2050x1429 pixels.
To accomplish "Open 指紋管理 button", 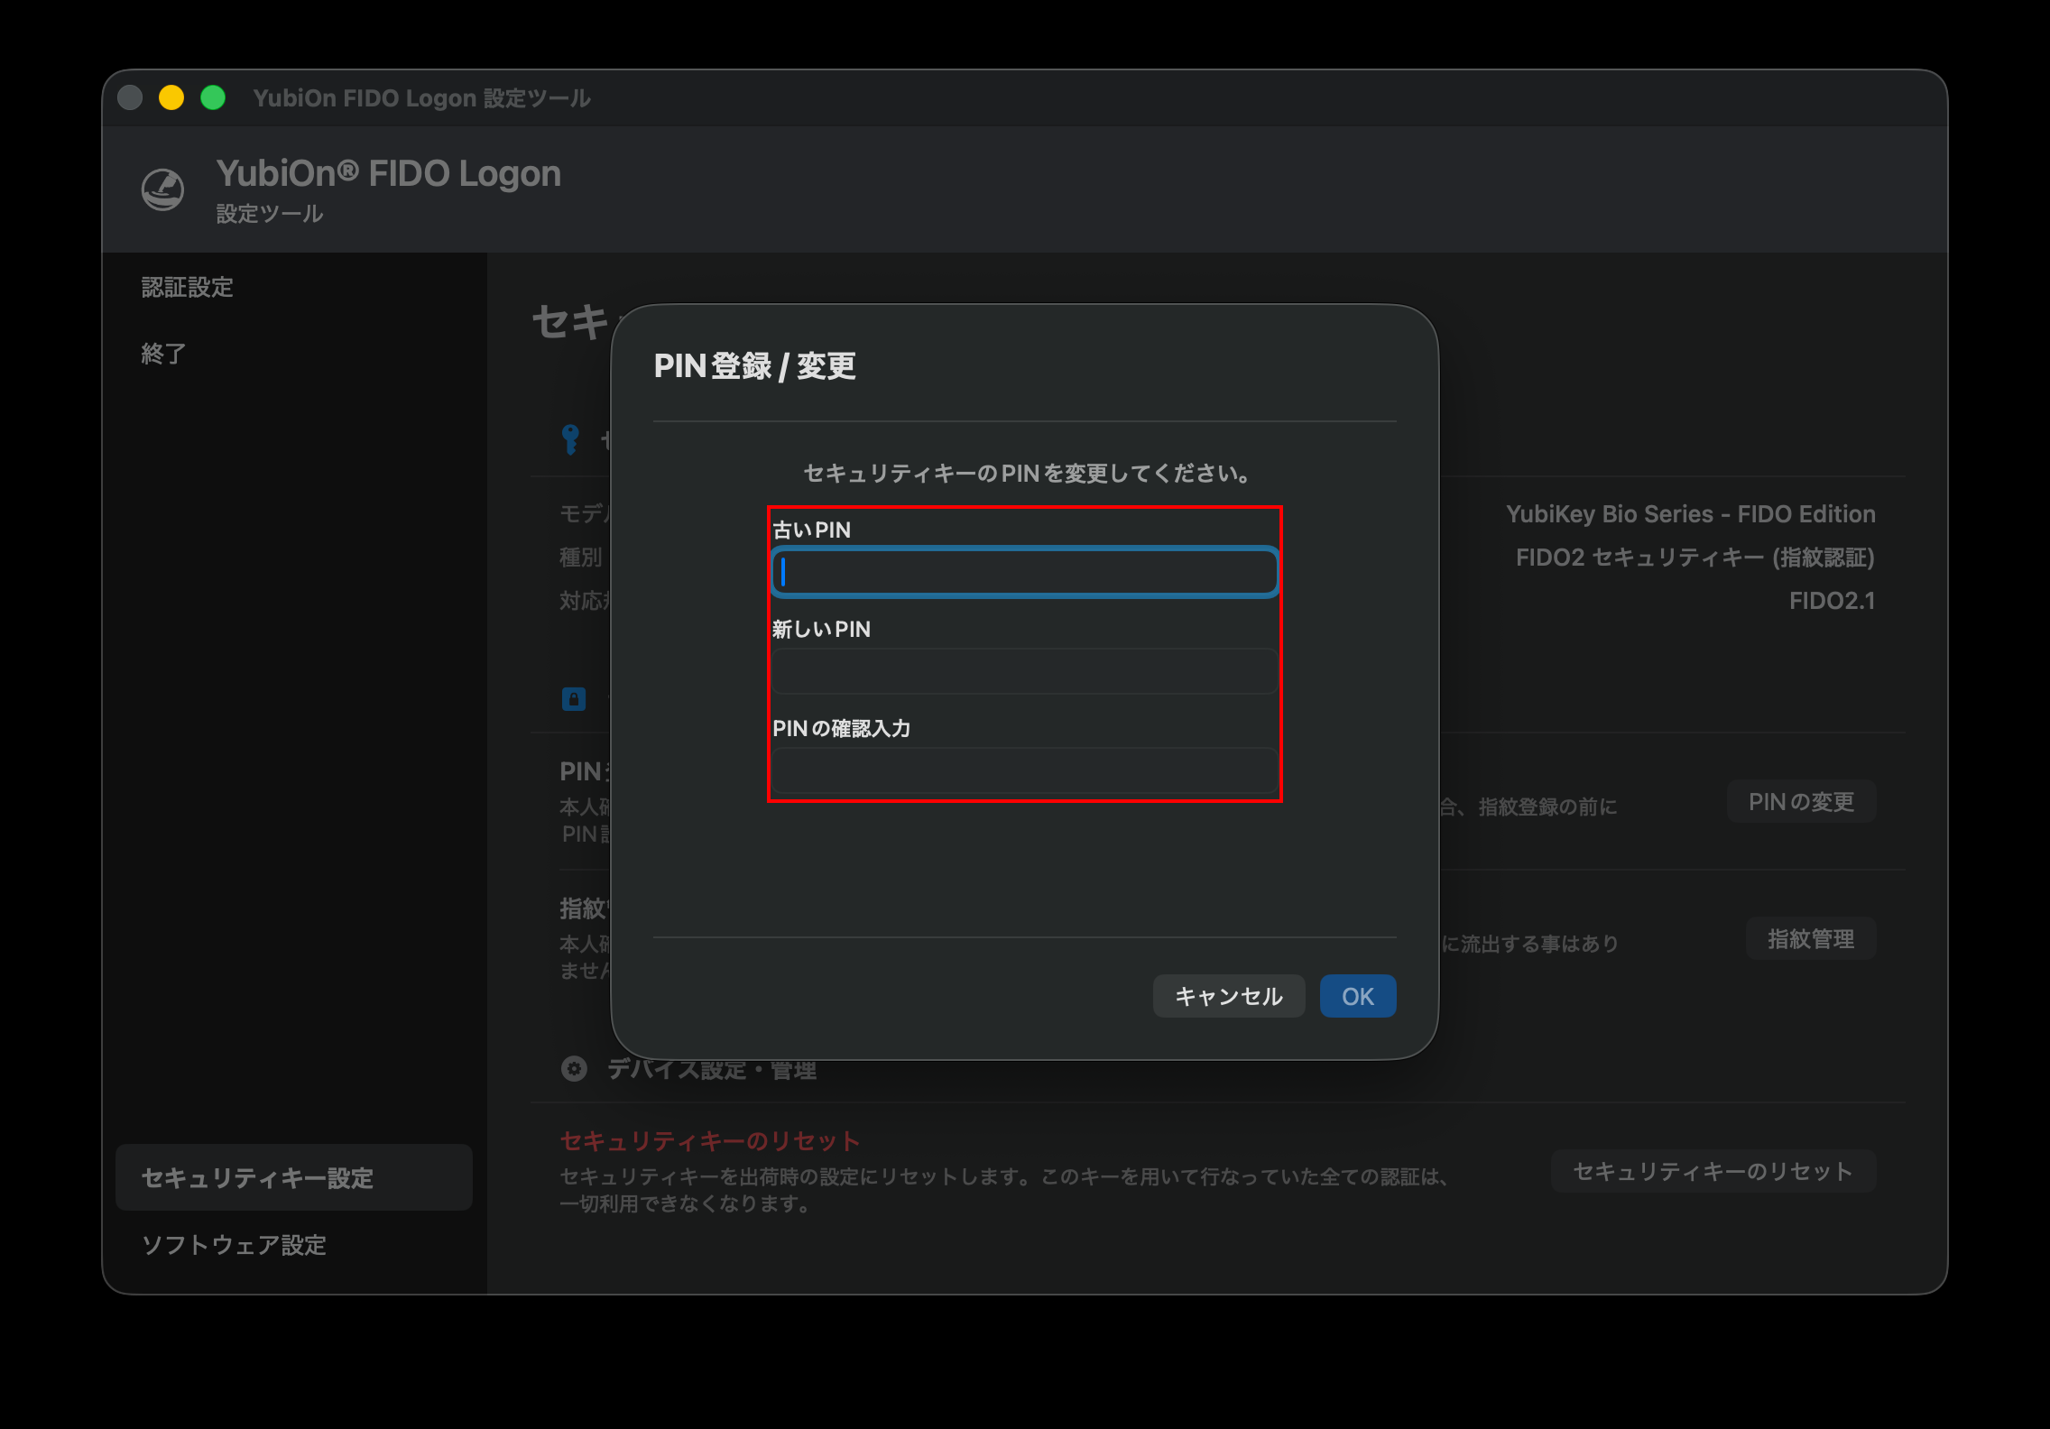I will point(1811,938).
